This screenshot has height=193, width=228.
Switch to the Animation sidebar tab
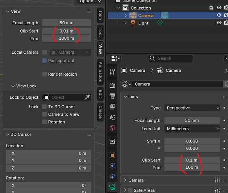tap(100, 72)
